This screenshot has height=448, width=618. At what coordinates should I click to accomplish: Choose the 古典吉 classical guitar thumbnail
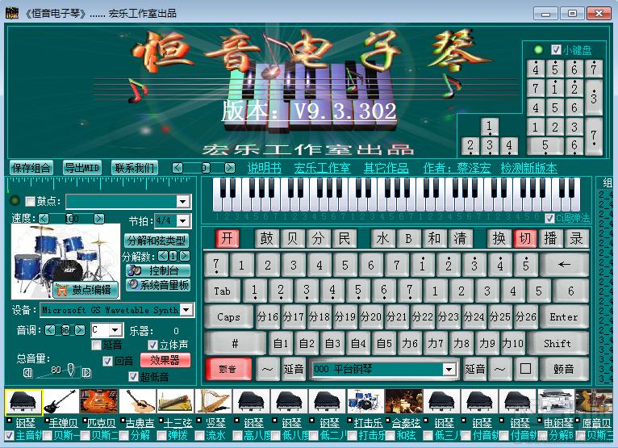(x=137, y=401)
